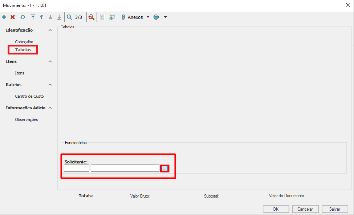Viewport: 354px width, 215px height.
Task: Open the dropdown arrow at toolbar's far right
Action: [165, 17]
